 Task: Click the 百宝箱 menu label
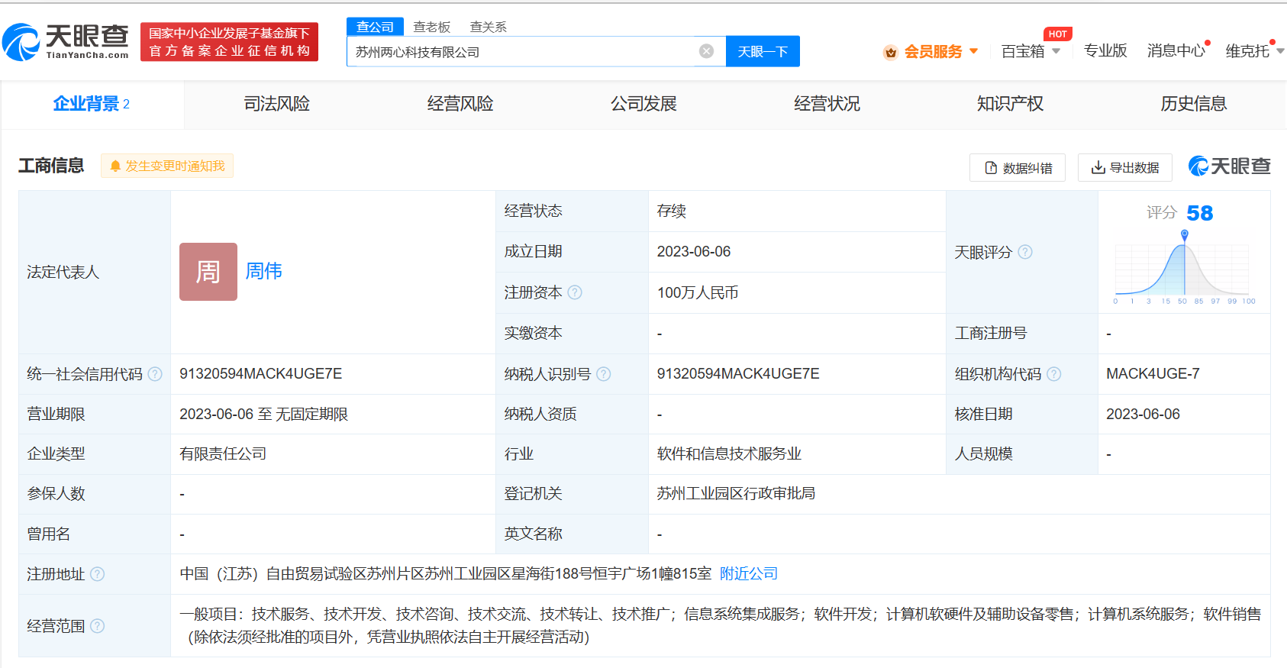click(1023, 51)
